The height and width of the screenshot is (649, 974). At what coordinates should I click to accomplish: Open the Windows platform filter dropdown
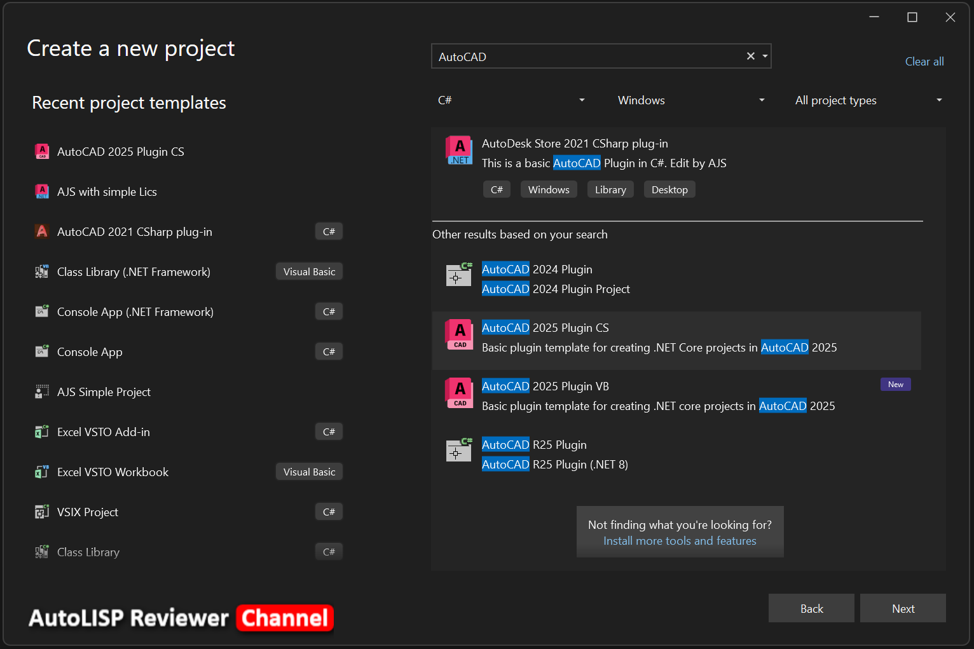[690, 100]
